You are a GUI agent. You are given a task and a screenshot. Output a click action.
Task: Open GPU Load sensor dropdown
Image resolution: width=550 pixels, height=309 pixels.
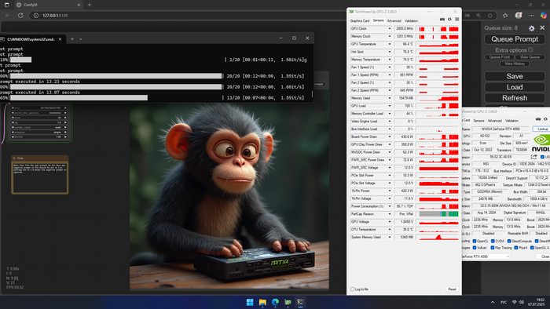(390, 106)
